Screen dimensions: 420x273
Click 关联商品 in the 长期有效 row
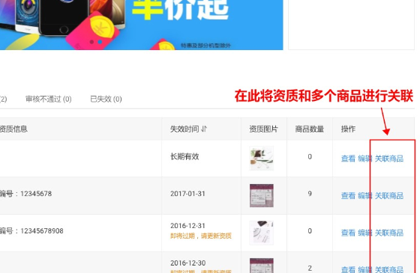pyautogui.click(x=389, y=159)
